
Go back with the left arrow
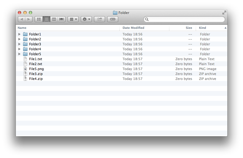click(21, 19)
